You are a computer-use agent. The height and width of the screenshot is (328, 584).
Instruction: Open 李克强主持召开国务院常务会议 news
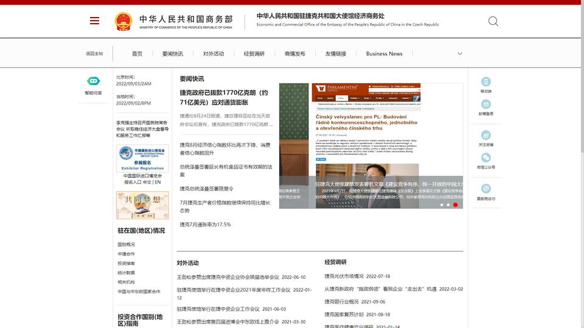[142, 129]
